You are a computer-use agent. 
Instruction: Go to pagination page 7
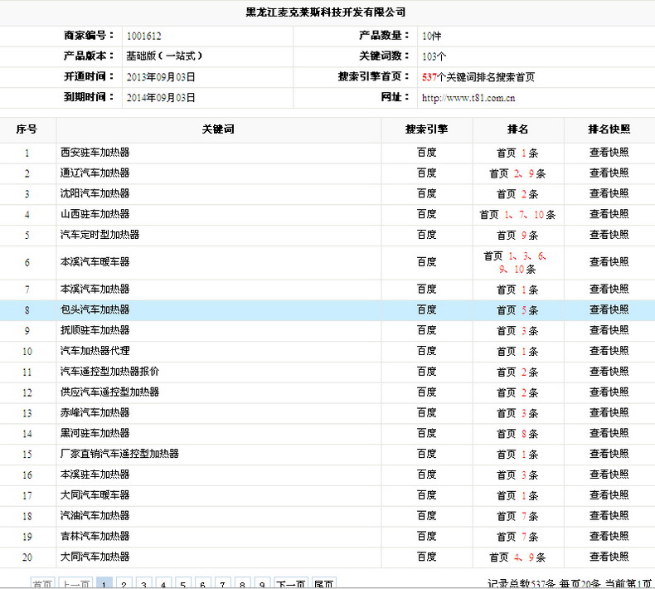(222, 583)
